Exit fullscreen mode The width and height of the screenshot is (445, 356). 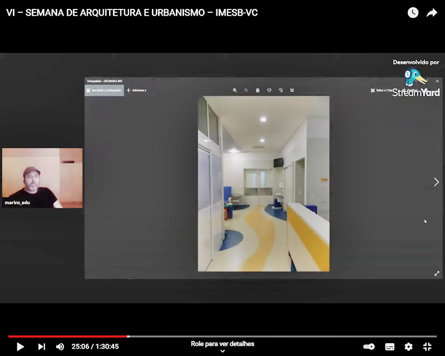pyautogui.click(x=427, y=347)
